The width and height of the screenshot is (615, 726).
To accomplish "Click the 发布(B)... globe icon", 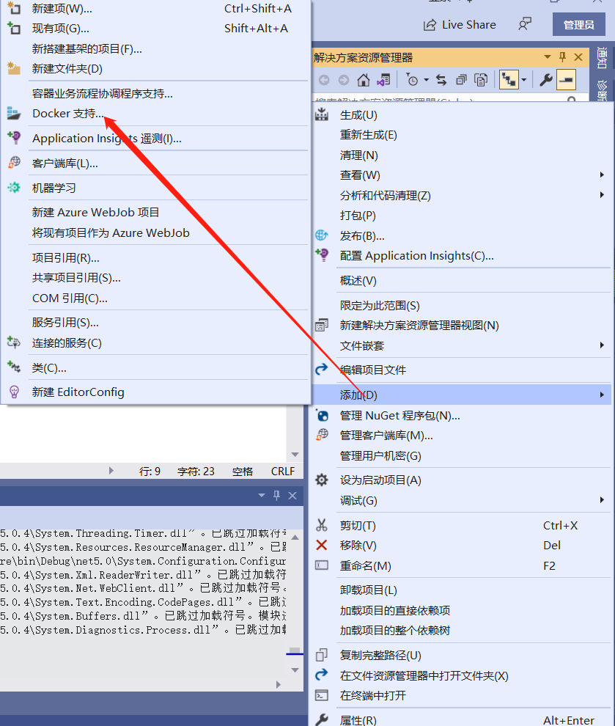I will point(322,235).
